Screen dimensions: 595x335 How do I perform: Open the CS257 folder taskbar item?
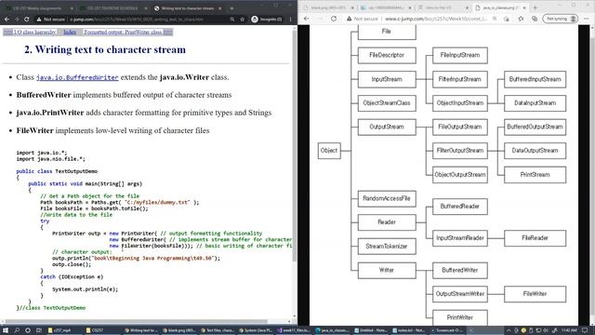[x=101, y=330]
